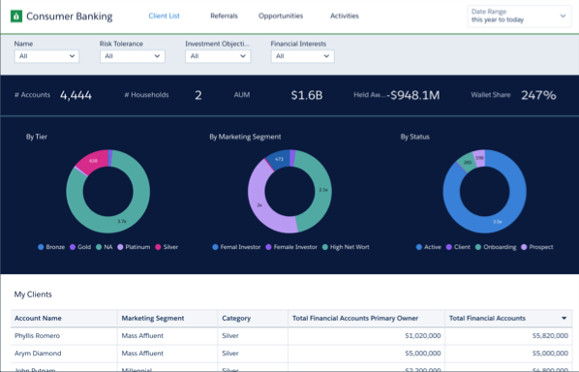Open the Activities tab

[345, 15]
